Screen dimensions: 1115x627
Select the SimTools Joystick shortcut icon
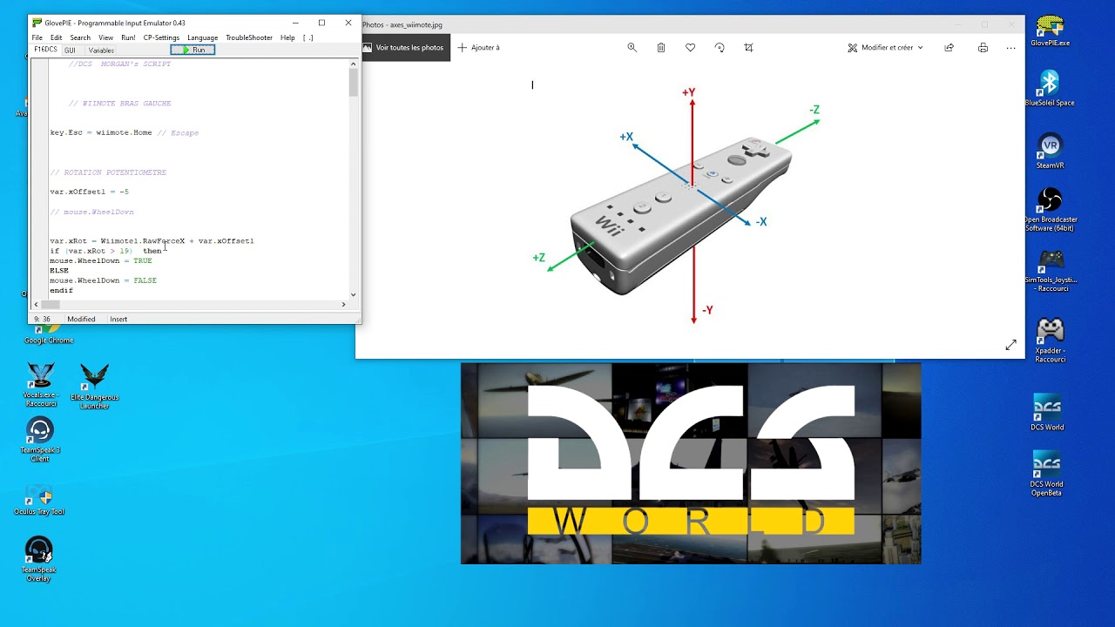pyautogui.click(x=1051, y=270)
